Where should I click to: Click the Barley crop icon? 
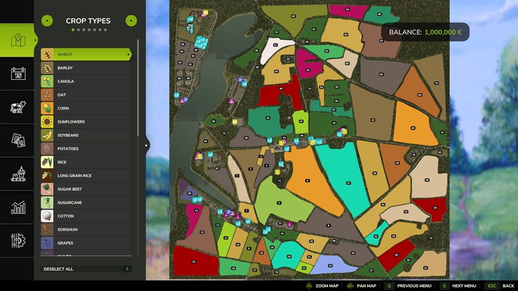(48, 68)
